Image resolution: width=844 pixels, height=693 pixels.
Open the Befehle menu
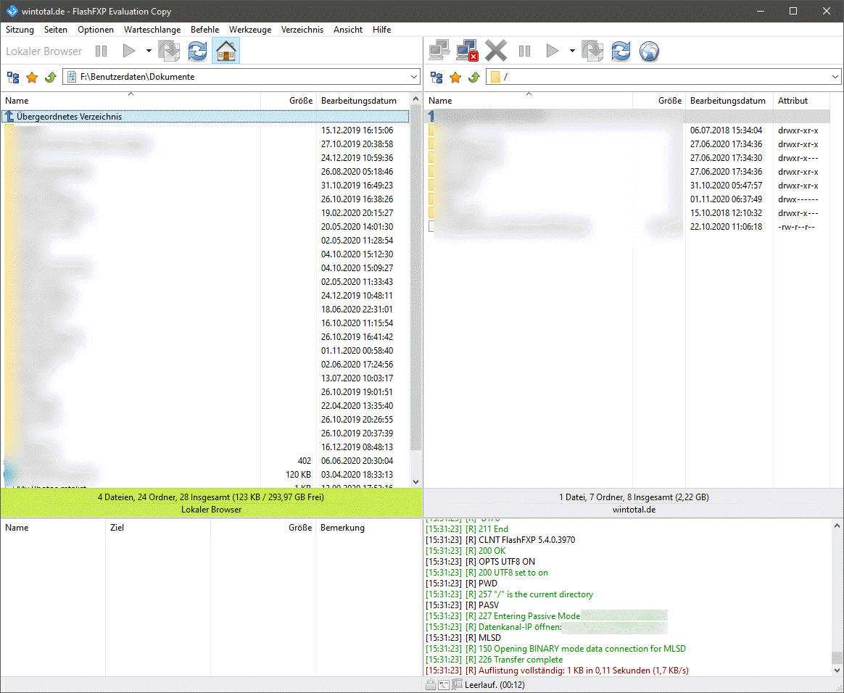[x=204, y=30]
